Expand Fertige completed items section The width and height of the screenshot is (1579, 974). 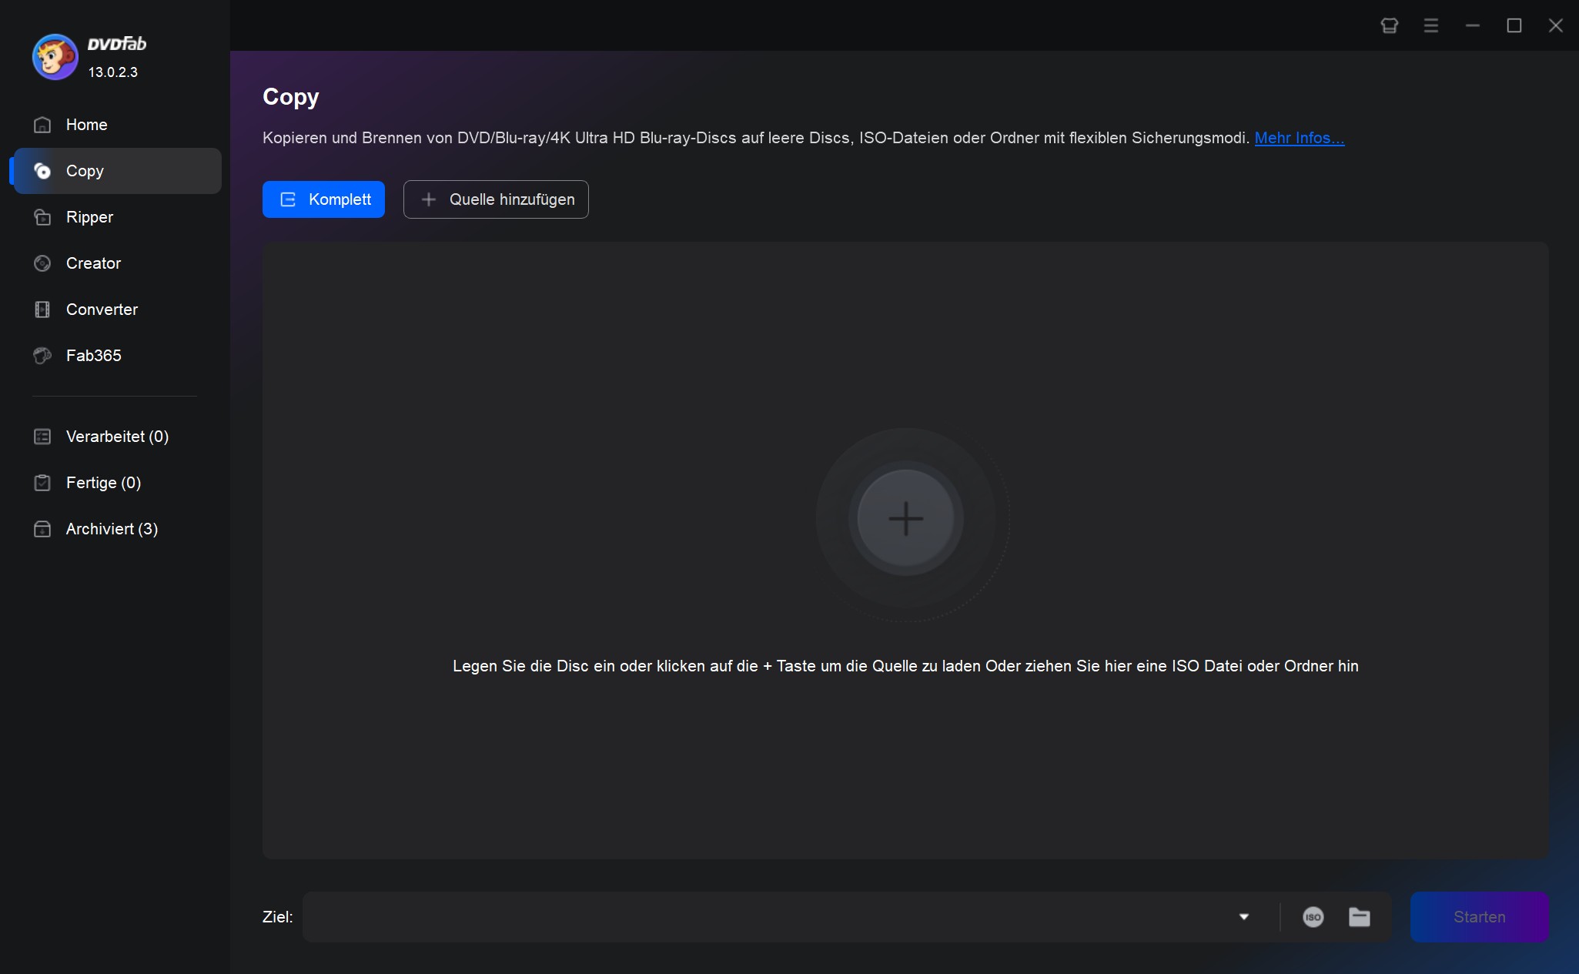[x=102, y=482]
